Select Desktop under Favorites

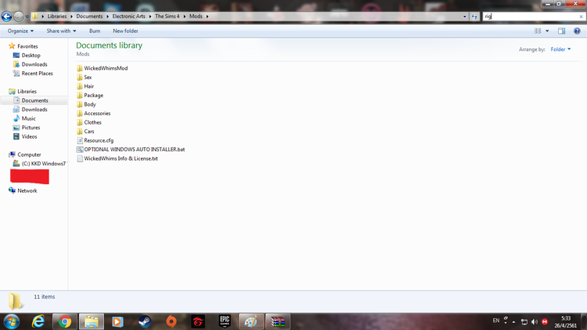click(31, 55)
